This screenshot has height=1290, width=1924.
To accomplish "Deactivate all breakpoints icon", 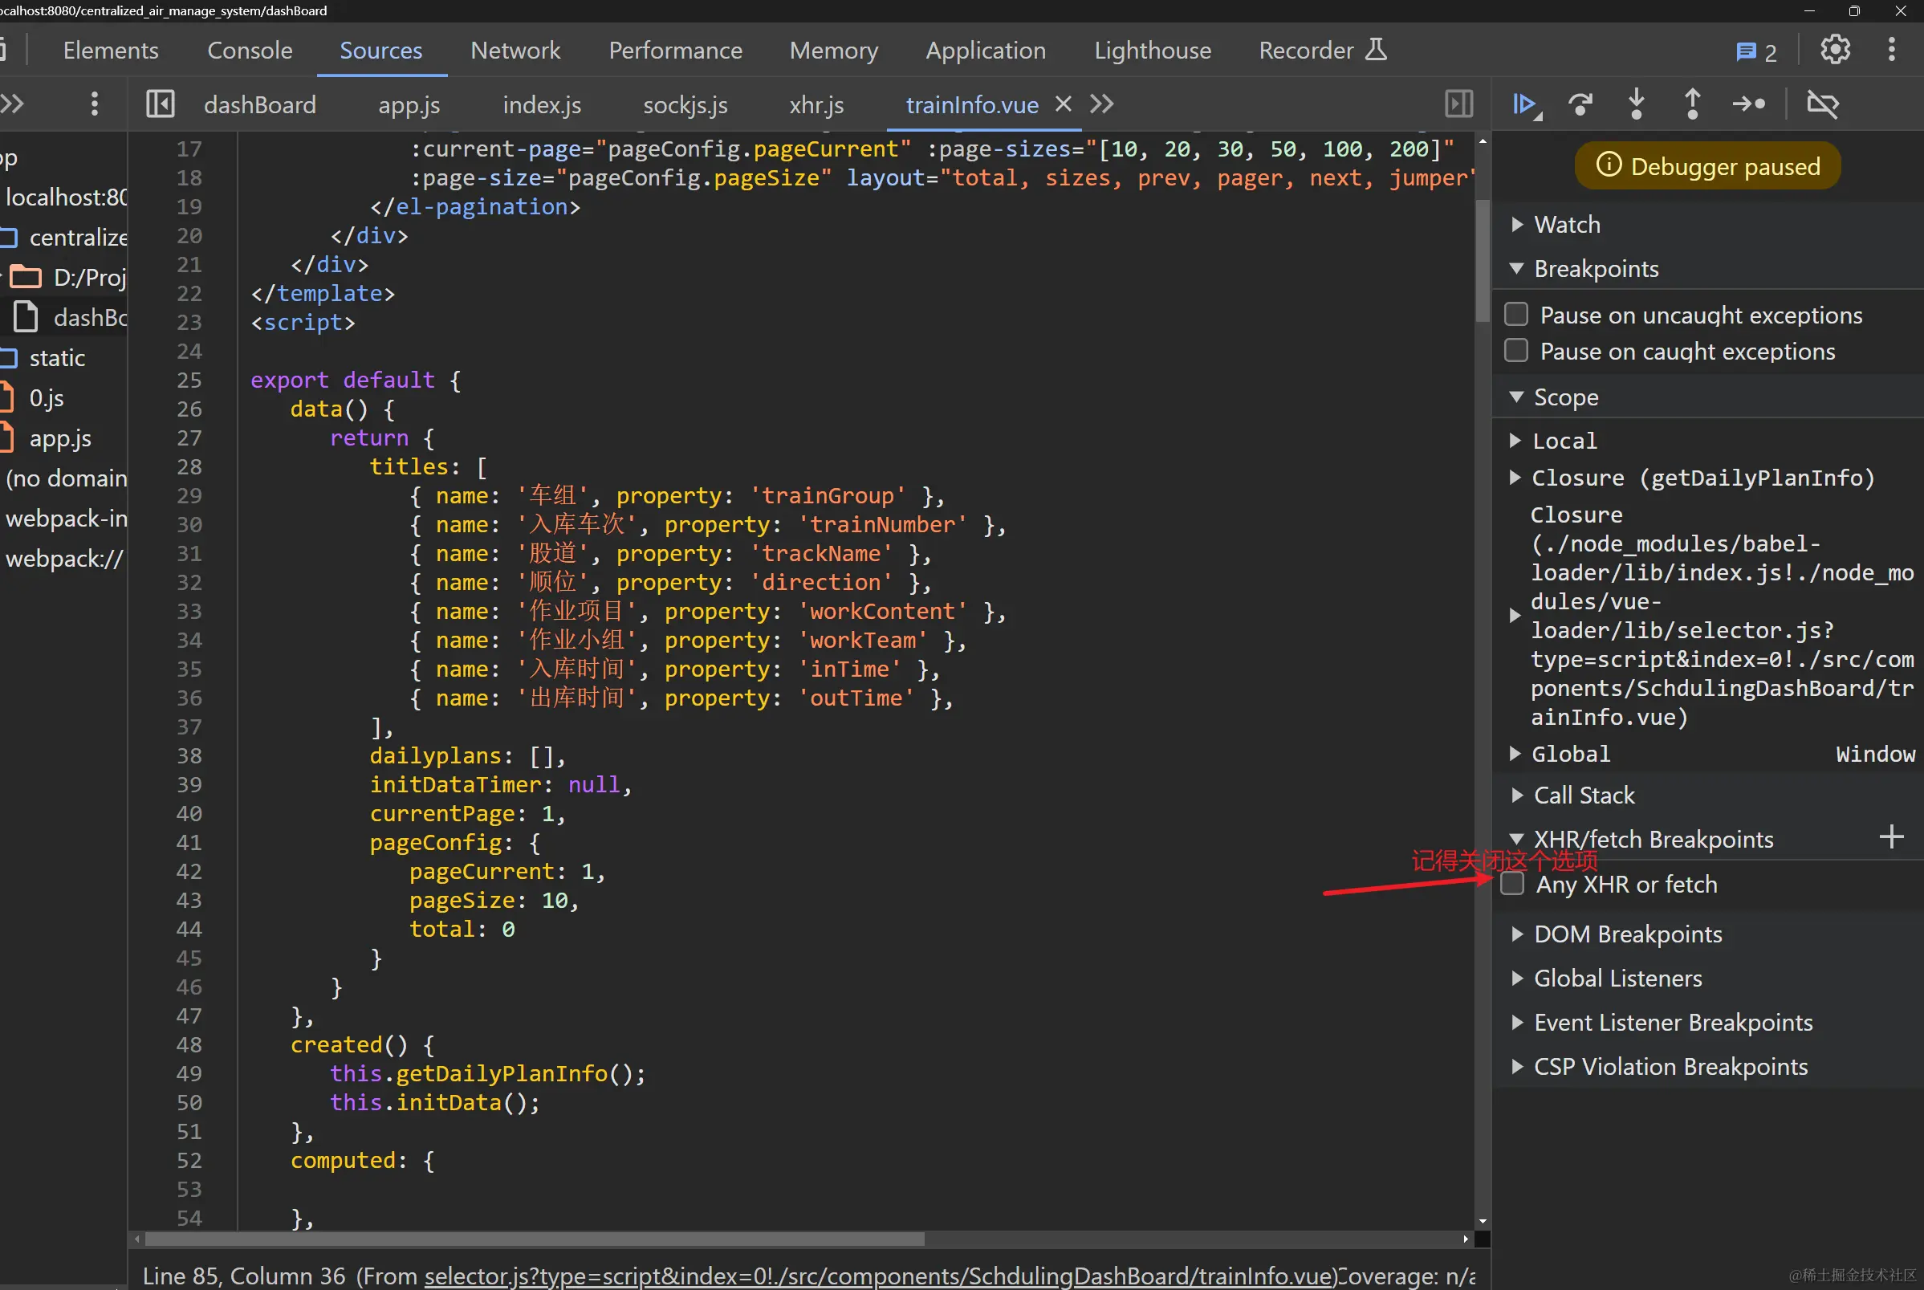I will click(x=1822, y=104).
